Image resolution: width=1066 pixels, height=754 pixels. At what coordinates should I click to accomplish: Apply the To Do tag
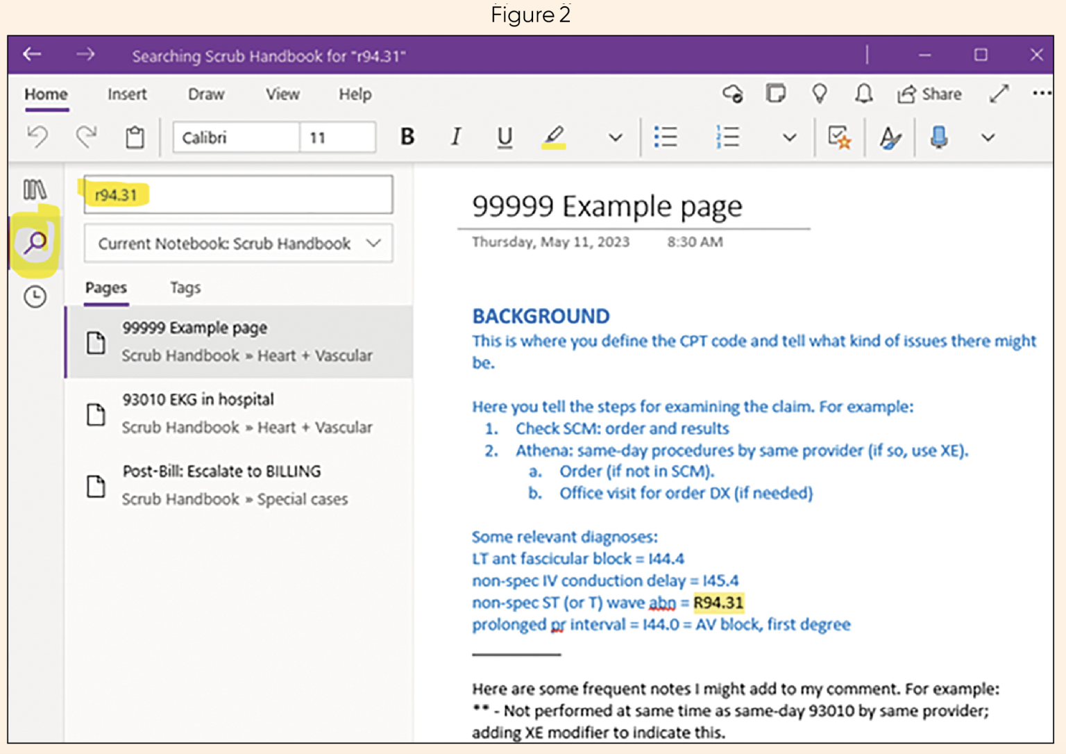click(x=839, y=137)
